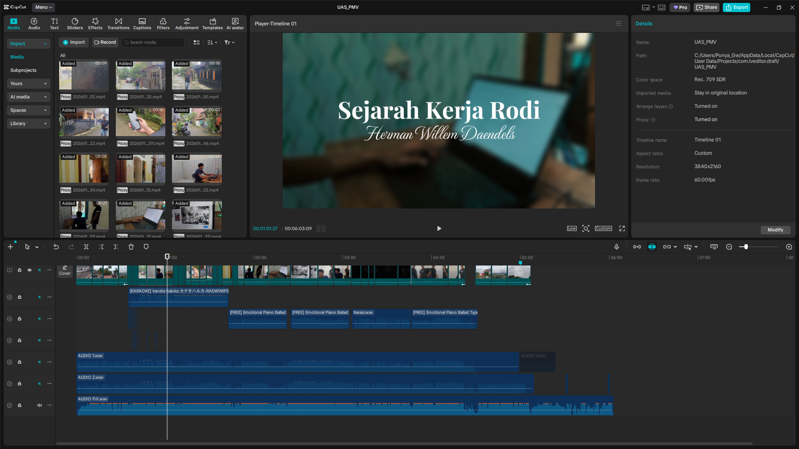Click the Export button
Screen dimensions: 799x449
737,7
